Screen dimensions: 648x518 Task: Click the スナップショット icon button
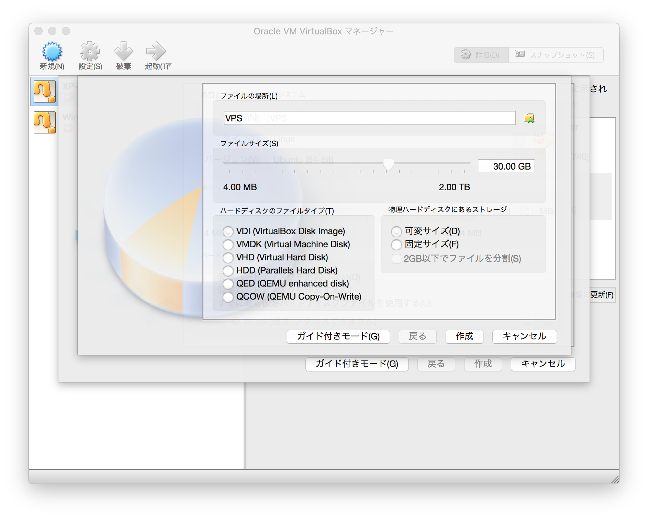pyautogui.click(x=519, y=54)
